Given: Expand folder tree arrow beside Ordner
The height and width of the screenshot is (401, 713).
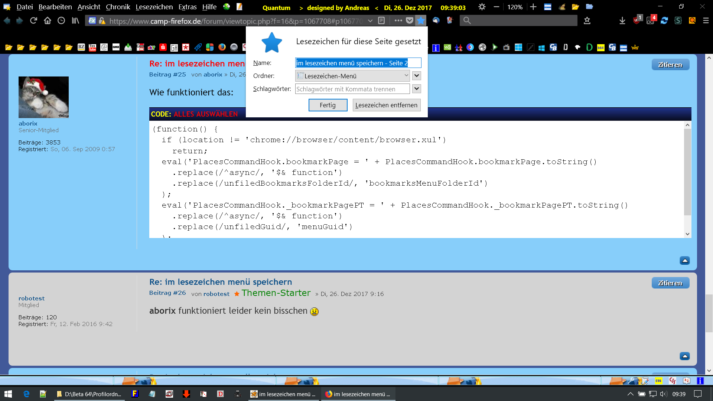Looking at the screenshot, I should pyautogui.click(x=417, y=76).
